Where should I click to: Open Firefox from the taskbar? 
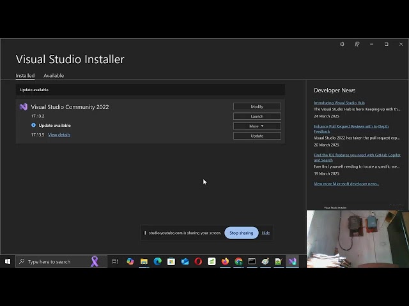(225, 261)
